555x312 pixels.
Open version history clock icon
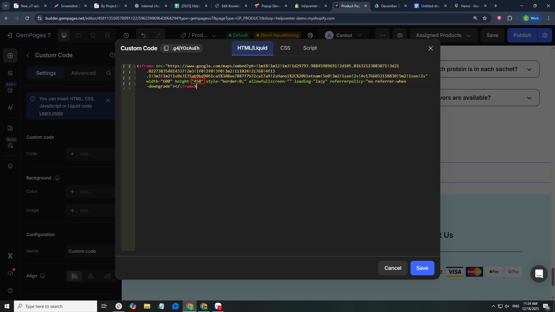click(x=126, y=35)
